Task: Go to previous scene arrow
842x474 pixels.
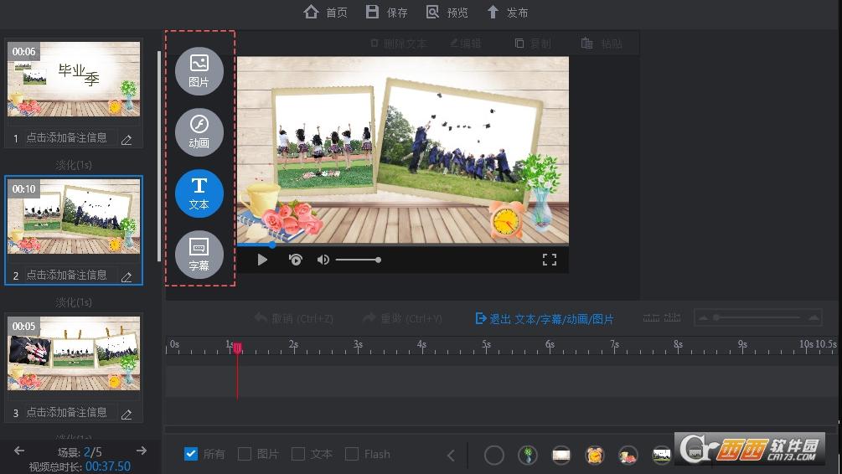Action: 19,451
